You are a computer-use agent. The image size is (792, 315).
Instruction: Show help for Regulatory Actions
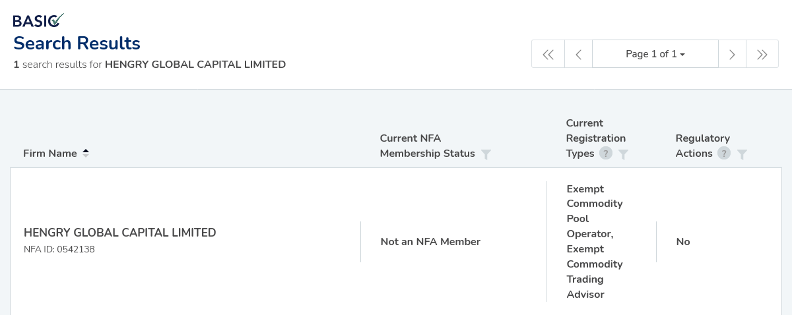coord(723,154)
